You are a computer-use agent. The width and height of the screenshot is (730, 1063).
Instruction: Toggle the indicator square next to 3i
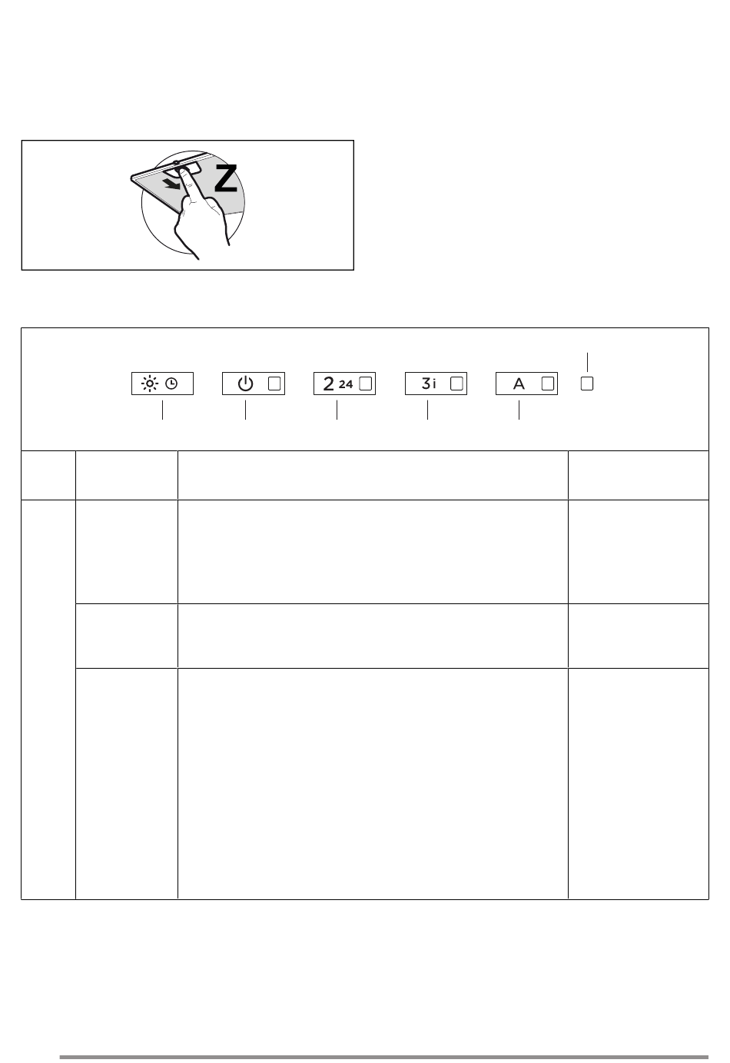tap(457, 384)
